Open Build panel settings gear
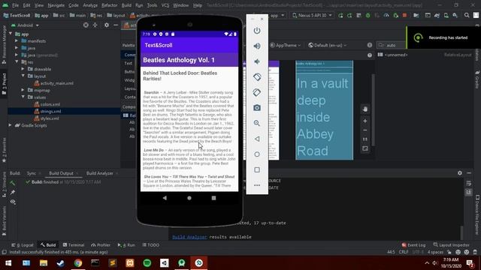This screenshot has width=481, height=270. point(459,173)
